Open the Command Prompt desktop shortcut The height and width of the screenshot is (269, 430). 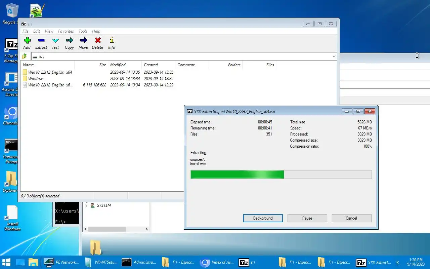(11, 152)
